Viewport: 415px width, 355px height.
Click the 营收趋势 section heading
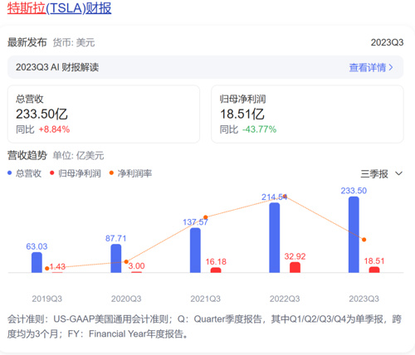27,155
